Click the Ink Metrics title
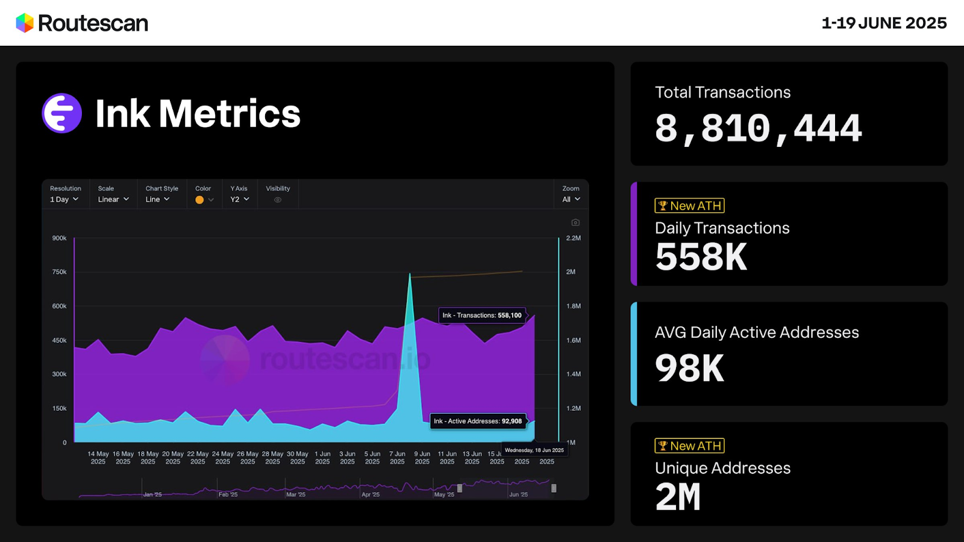Image resolution: width=964 pixels, height=542 pixels. (x=198, y=114)
